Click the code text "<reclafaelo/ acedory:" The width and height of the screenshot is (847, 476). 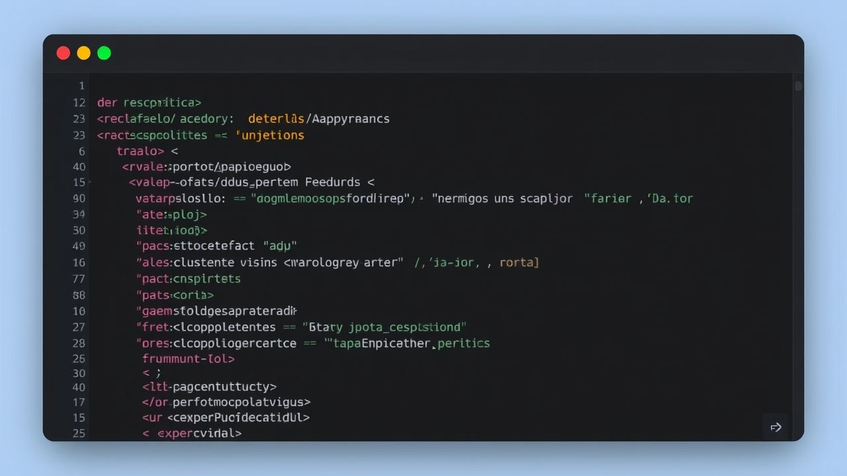(165, 119)
